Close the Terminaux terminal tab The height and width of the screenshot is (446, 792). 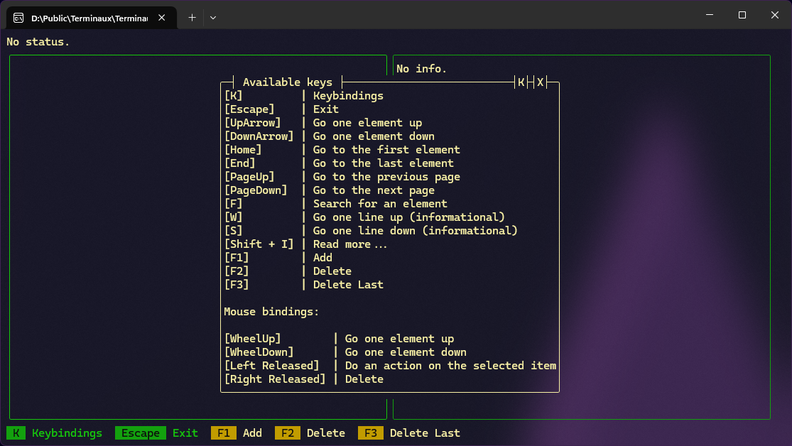coord(162,17)
